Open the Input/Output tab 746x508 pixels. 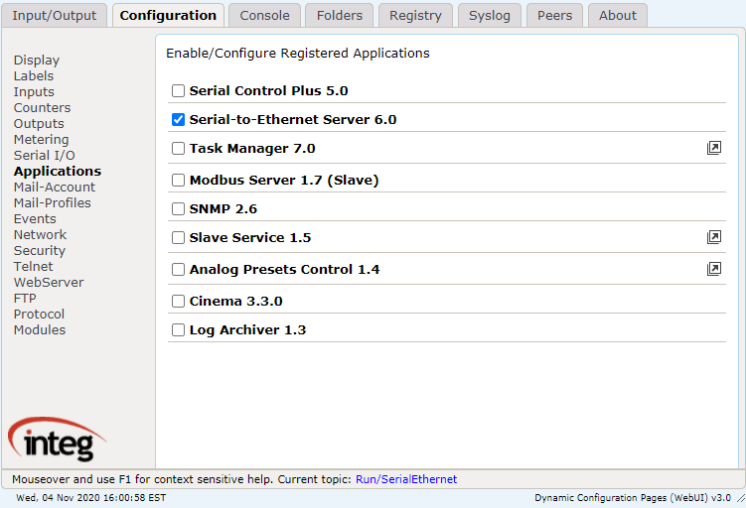[55, 15]
